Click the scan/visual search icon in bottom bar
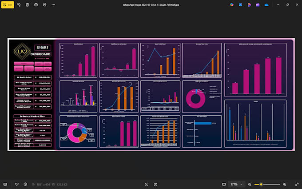Image resolution: width=302 pixels, height=189 pixels. 155,185
